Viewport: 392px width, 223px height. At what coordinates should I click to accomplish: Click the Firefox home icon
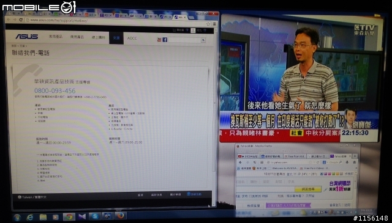[355, 162]
